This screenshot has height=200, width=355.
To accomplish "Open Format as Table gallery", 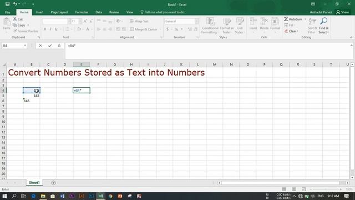I will tap(227, 26).
